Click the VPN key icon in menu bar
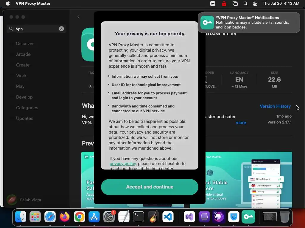 pos(213,4)
